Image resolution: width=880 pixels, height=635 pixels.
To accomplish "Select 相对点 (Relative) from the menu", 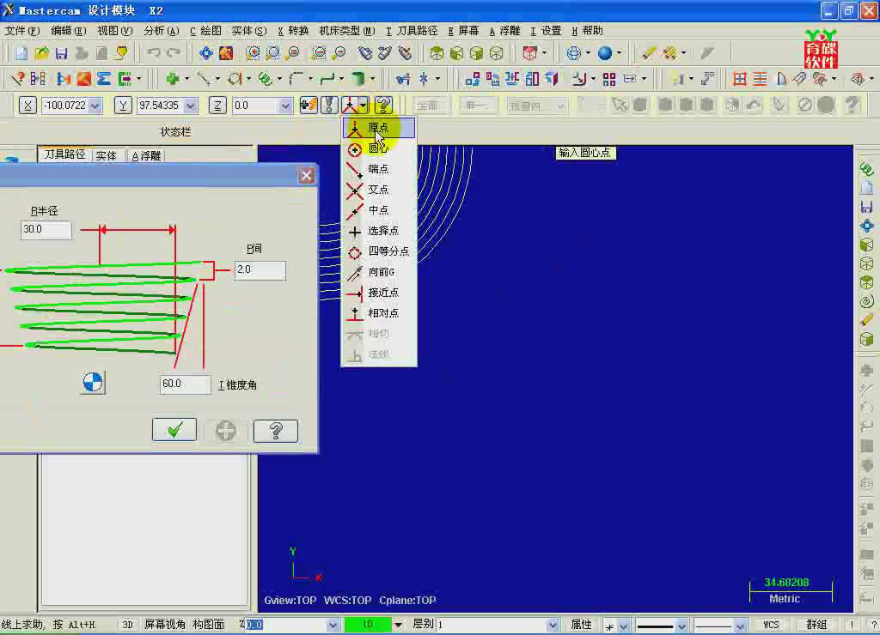I will click(x=379, y=312).
